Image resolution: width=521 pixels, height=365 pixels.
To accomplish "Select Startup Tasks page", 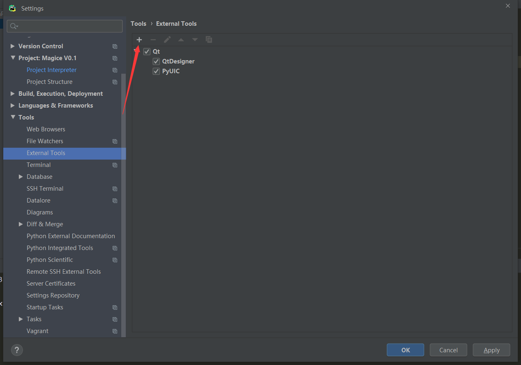I will (x=45, y=307).
